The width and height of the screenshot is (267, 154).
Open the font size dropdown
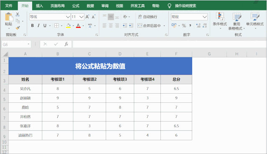(x=81, y=17)
